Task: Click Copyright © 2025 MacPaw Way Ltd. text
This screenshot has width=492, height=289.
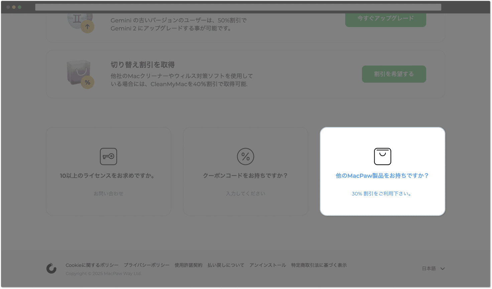Action: [104, 274]
